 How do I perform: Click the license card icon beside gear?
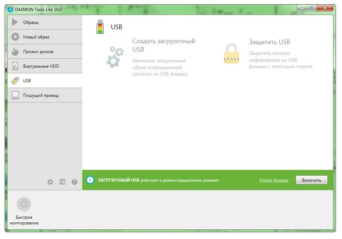(62, 182)
